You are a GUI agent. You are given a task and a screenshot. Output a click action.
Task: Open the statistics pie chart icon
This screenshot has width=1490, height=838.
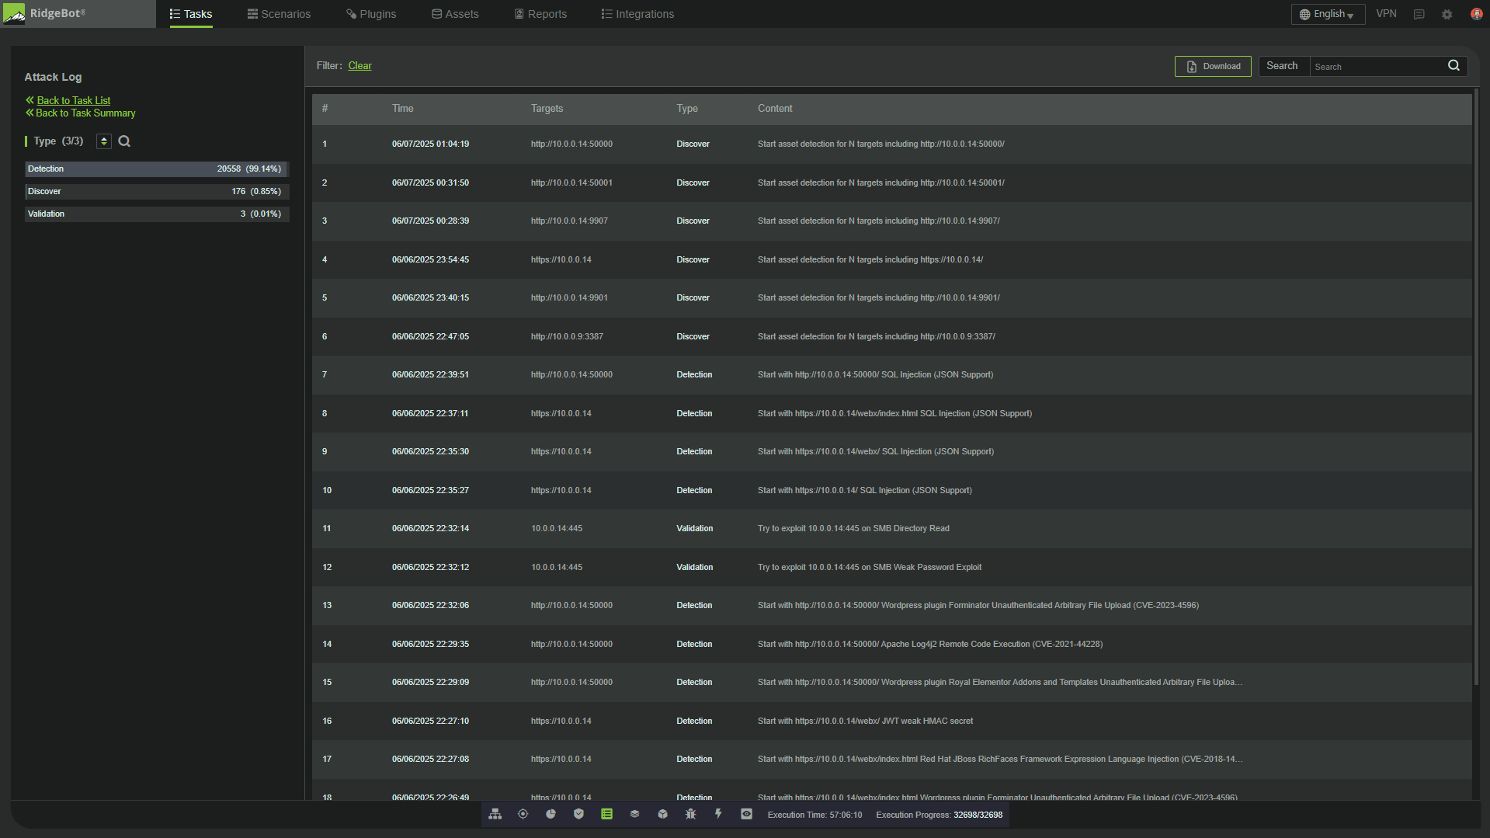[x=551, y=814]
